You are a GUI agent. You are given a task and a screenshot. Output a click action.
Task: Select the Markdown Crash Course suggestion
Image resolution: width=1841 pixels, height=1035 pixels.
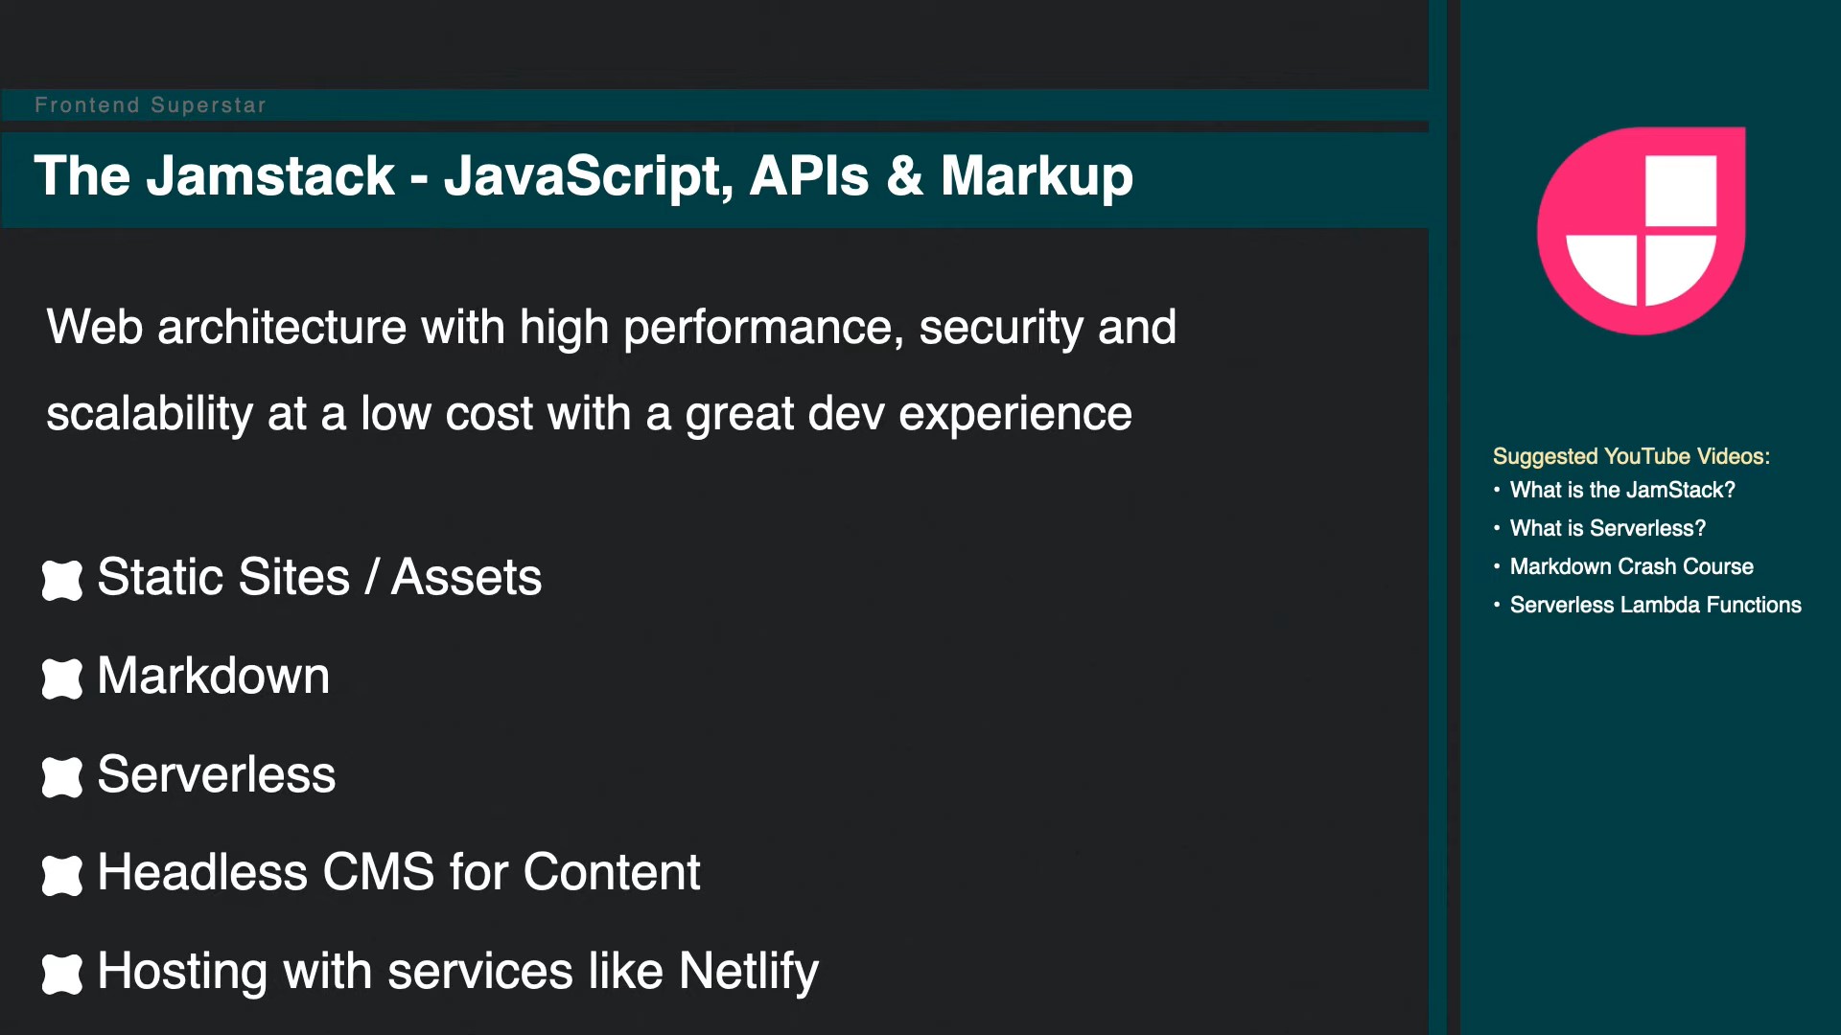click(1632, 566)
